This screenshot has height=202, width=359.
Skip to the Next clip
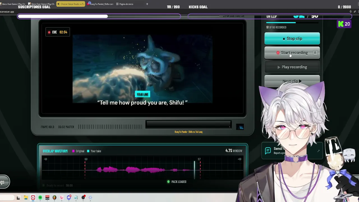tap(292, 81)
